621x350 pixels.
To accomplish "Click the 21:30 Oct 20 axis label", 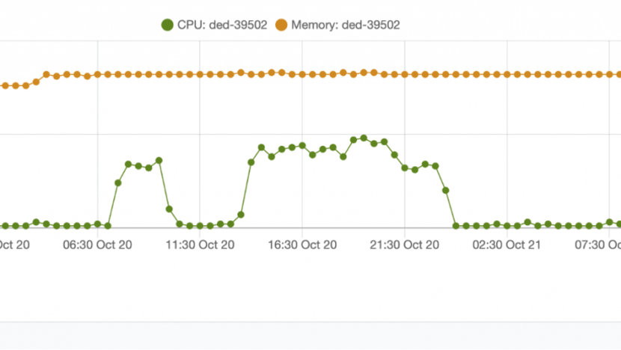I will pos(404,245).
